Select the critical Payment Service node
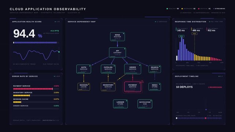Screen dimensions: 235x132 click(x=132, y=87)
